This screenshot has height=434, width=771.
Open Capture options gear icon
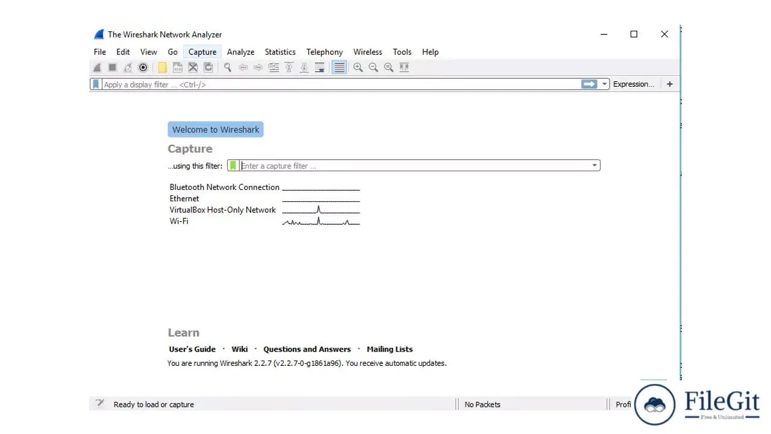coord(143,68)
